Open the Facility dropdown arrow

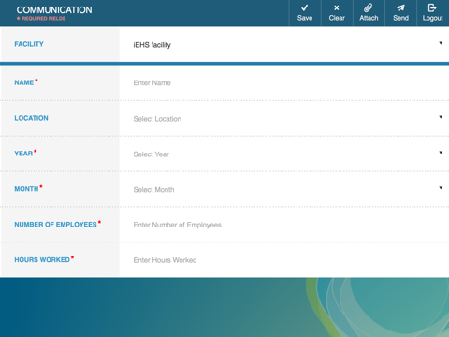coord(441,43)
